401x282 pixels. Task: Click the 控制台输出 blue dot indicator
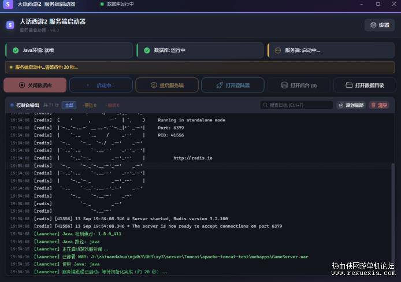coord(12,105)
